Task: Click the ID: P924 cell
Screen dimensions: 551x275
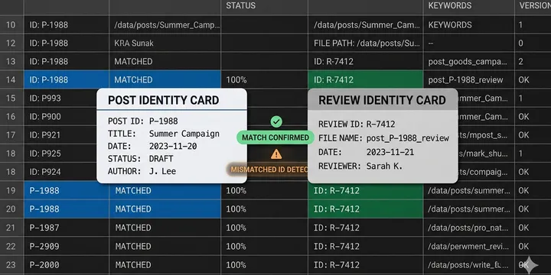Action: pyautogui.click(x=60, y=172)
